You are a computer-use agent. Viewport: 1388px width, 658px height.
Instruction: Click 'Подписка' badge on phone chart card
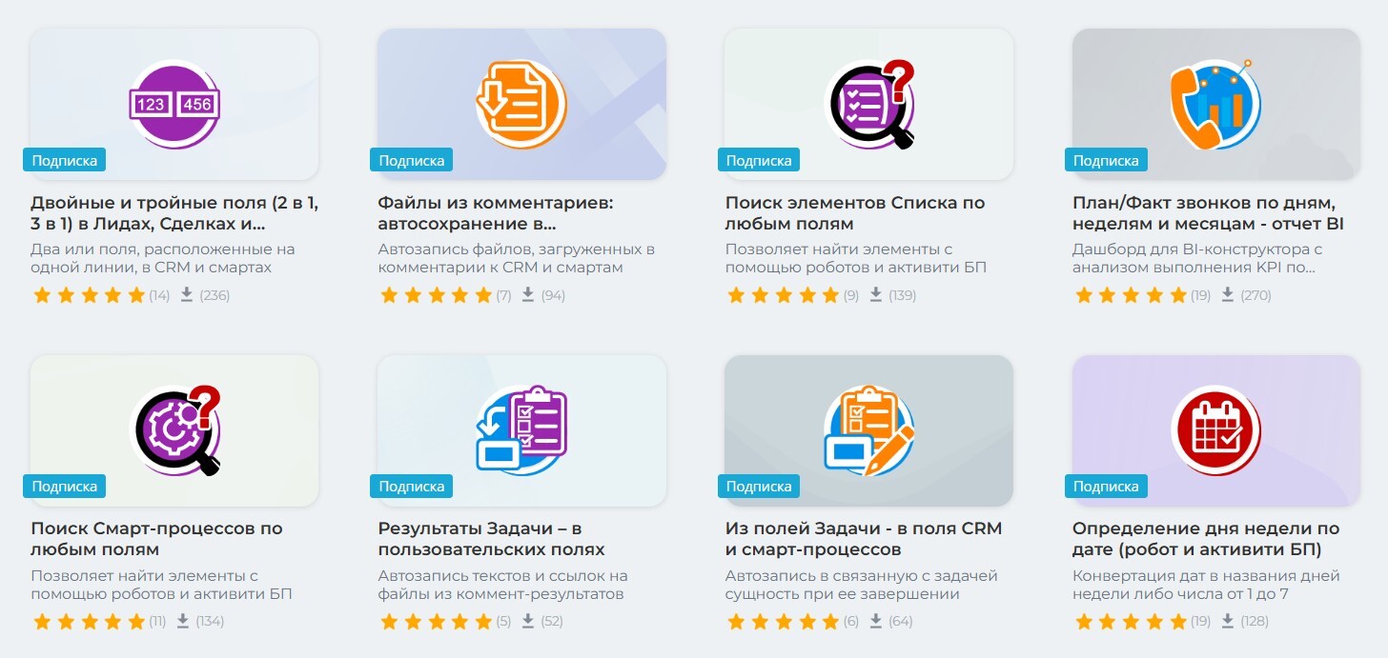1106,160
